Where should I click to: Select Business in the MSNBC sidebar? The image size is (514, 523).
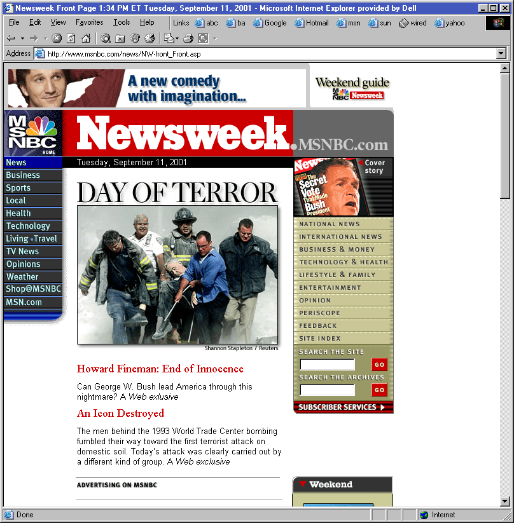33,175
